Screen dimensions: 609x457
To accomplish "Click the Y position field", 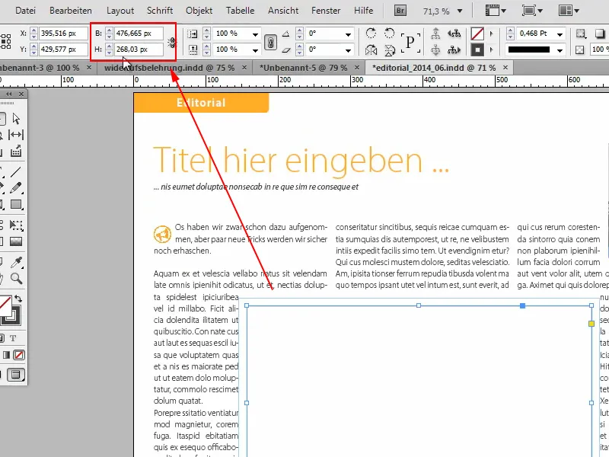I will tap(63, 50).
